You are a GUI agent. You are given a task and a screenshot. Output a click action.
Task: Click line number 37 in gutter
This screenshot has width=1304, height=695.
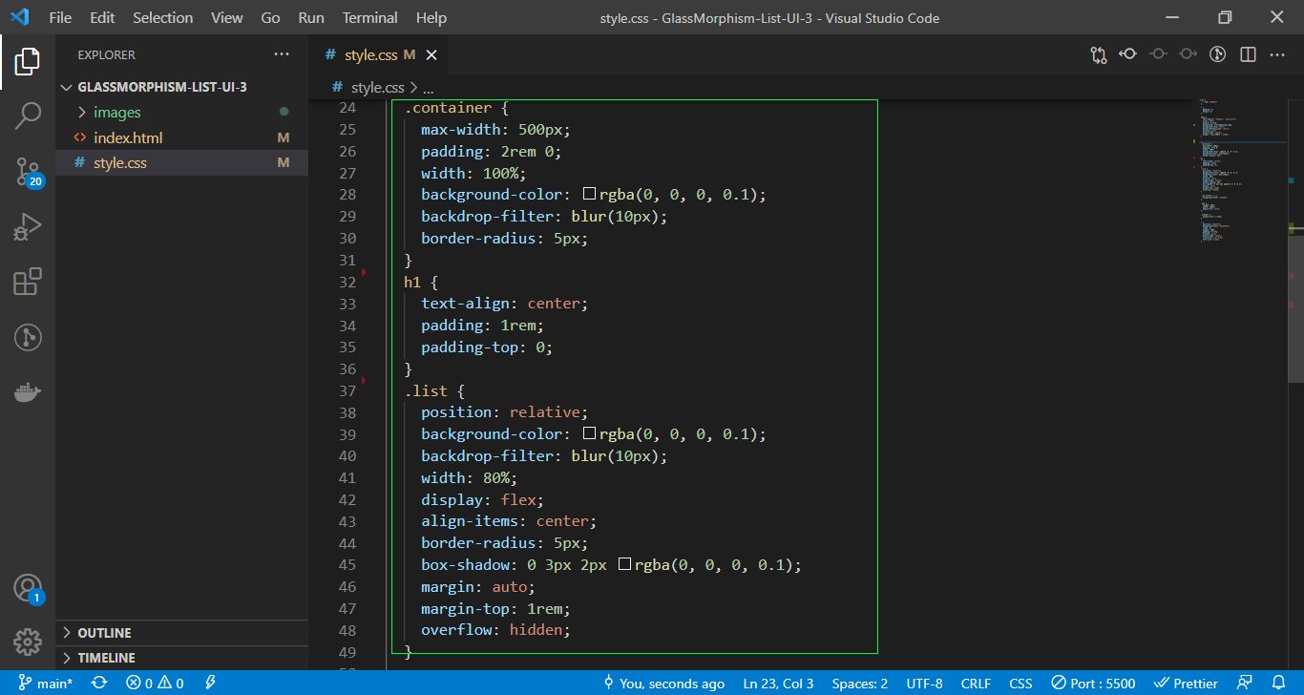click(x=347, y=390)
